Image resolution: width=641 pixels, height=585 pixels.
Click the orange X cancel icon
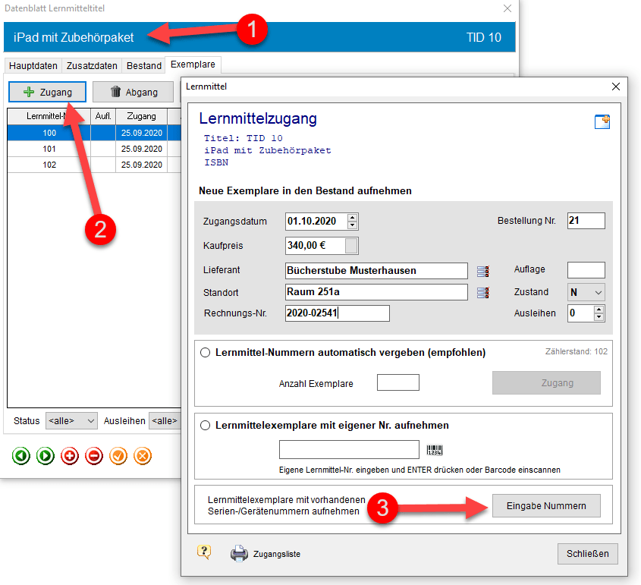point(143,456)
